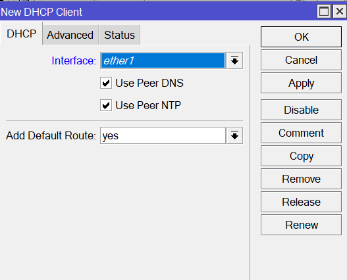347x280 pixels.
Task: Select the DHCP tab
Action: coord(21,34)
